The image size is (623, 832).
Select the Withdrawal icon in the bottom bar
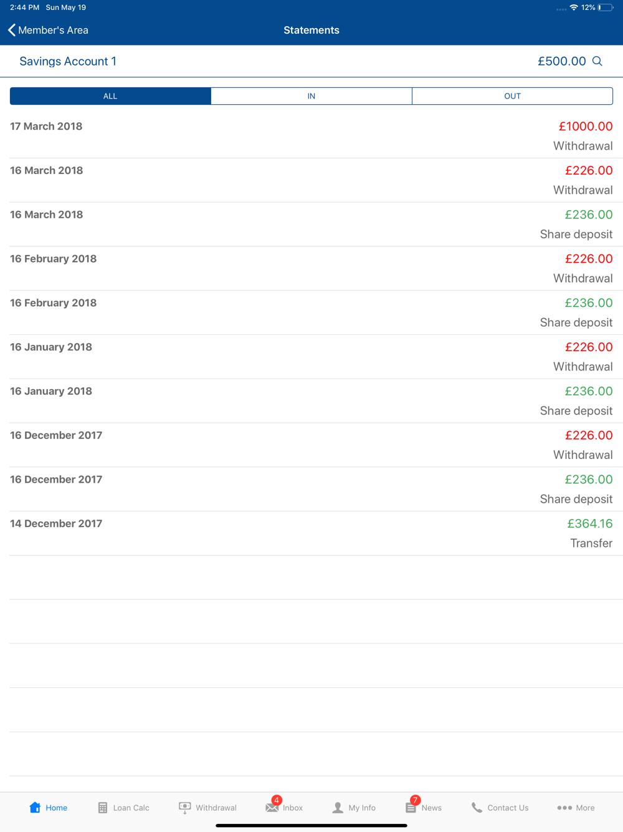coord(184,808)
